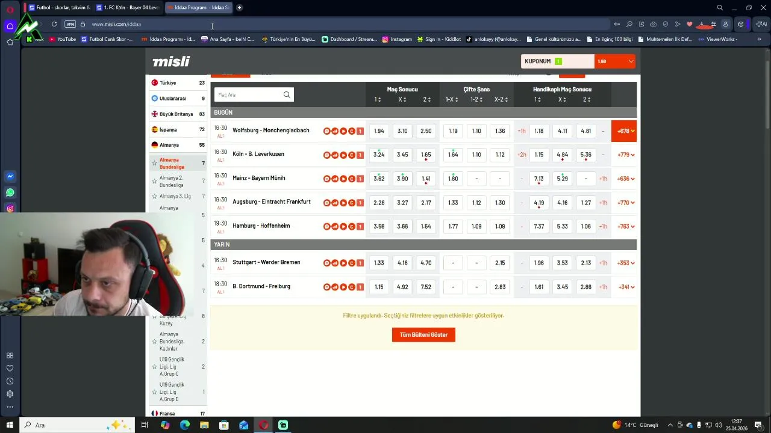
Task: Open the Kuponum coupon dropdown arrow
Action: coord(631,61)
